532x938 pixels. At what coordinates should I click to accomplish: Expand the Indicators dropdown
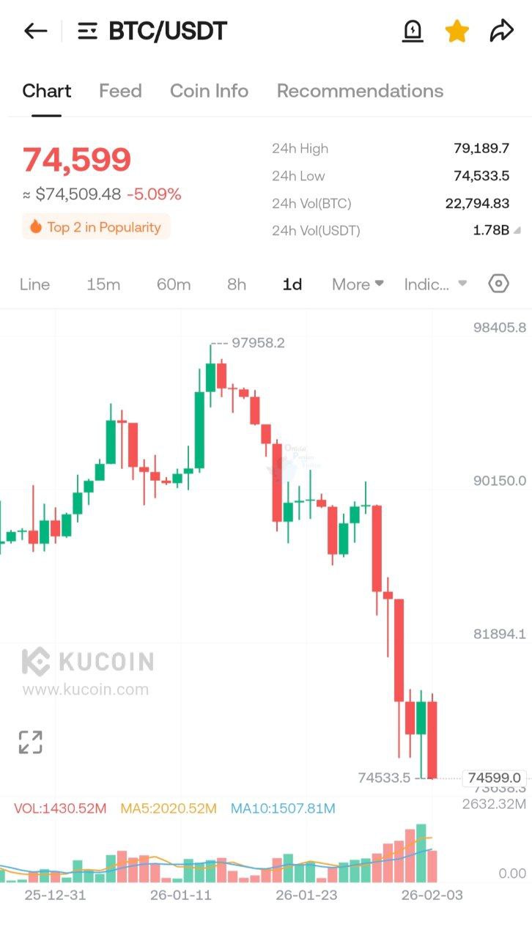coord(435,284)
